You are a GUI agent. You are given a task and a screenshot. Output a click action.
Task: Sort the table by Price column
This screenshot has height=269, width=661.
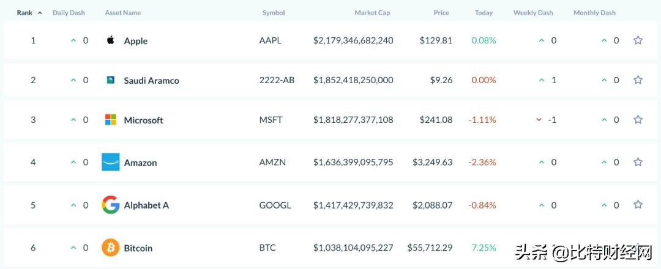441,13
